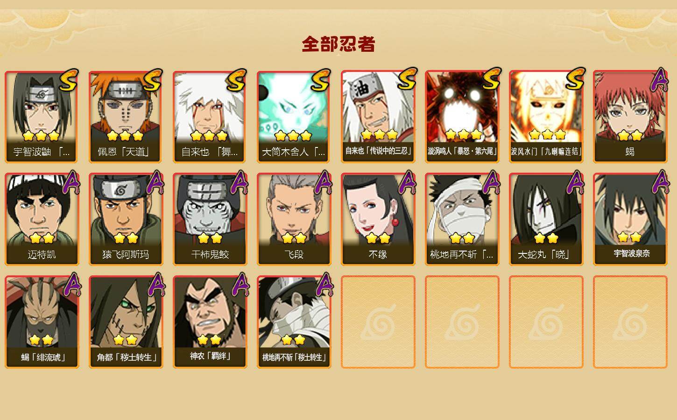Viewport: 677px width, 420px height.
Task: Pick the 飞段 ninja card
Action: pos(294,219)
